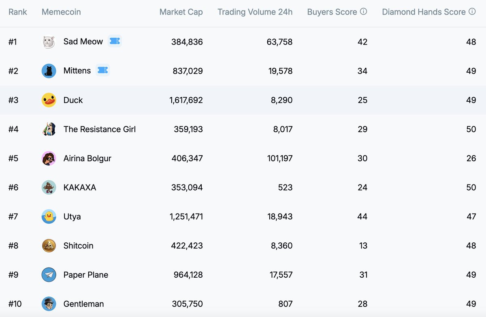
Task: Click rank #10 cell
Action: click(x=15, y=304)
